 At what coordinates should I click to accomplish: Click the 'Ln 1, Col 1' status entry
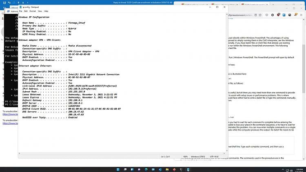click(x=166, y=157)
